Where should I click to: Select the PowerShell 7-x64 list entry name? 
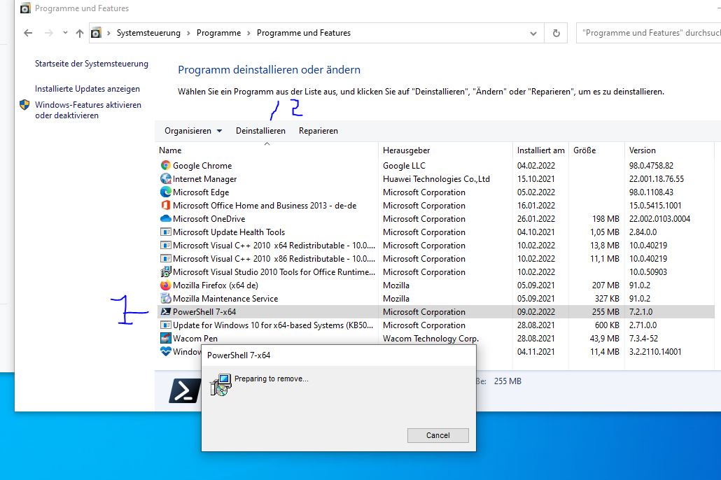[204, 312]
